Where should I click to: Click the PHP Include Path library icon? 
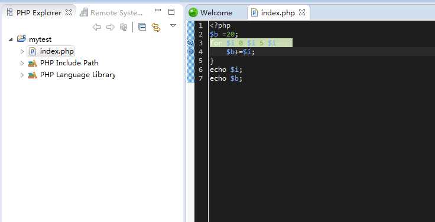33,64
